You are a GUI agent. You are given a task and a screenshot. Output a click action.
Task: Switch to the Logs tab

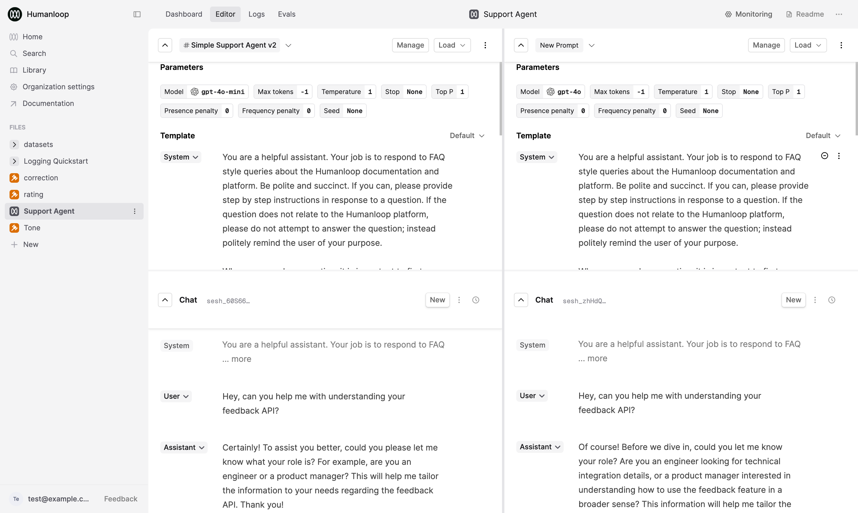click(257, 14)
